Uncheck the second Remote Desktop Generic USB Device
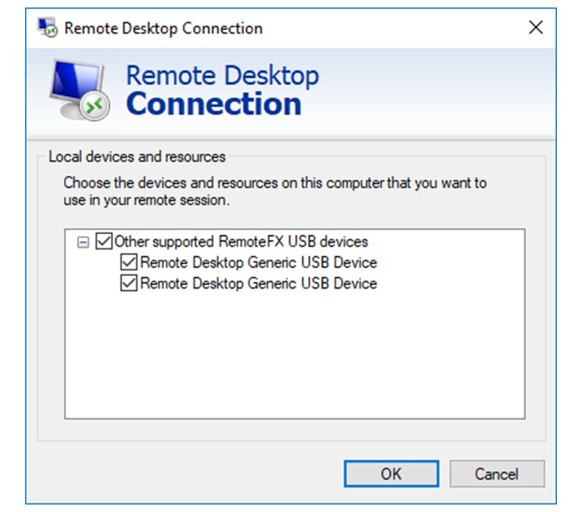This screenshot has width=582, height=512. pos(129,283)
